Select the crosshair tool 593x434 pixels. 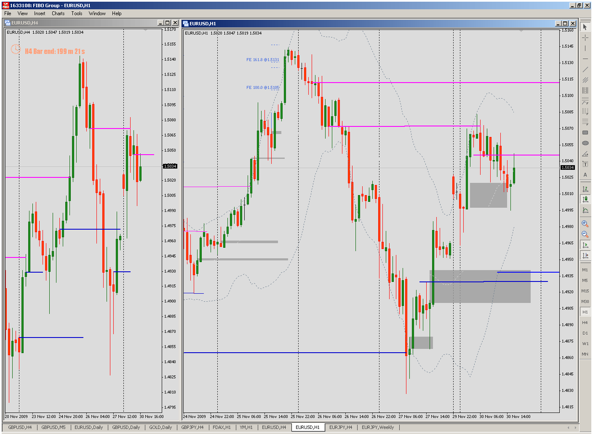(x=585, y=38)
